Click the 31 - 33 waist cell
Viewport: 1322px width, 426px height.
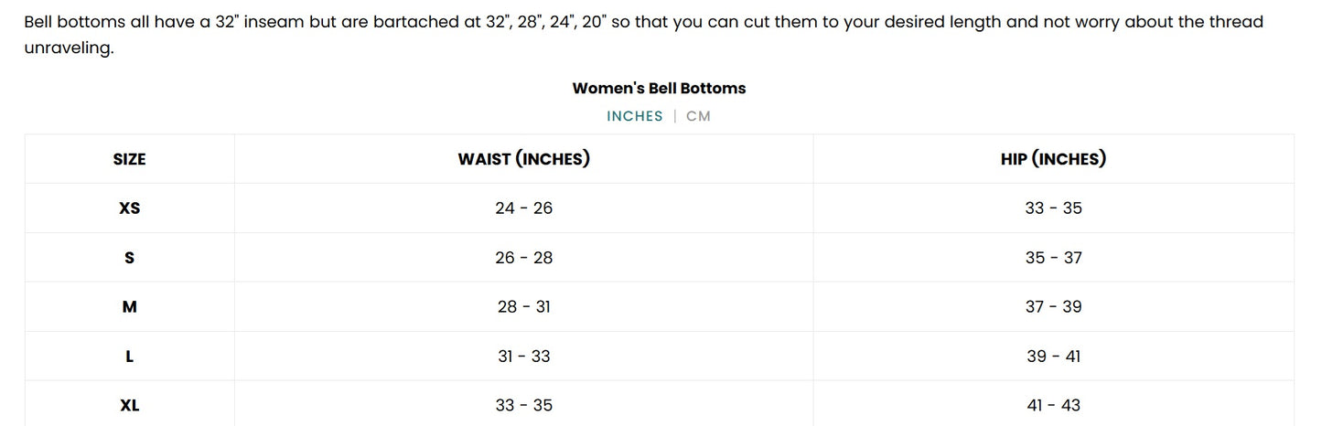point(523,357)
